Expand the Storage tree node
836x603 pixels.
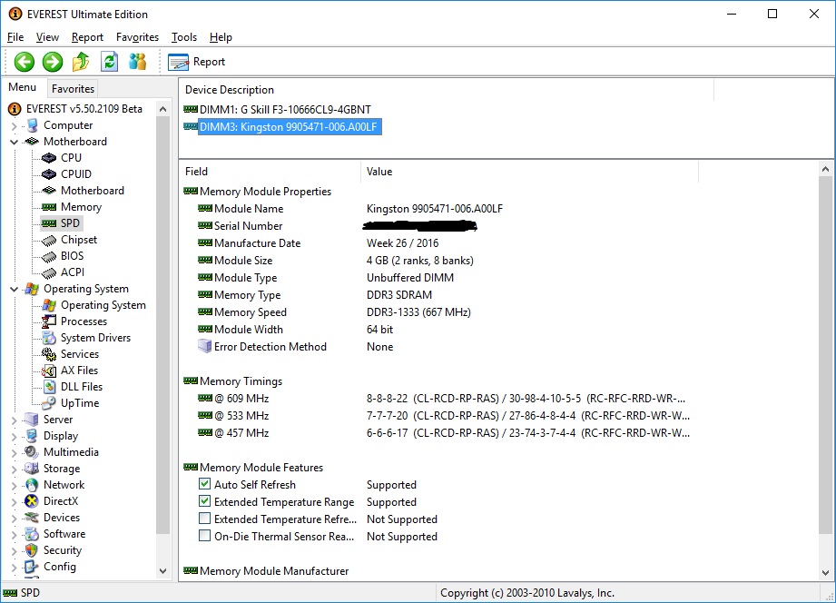tap(15, 469)
